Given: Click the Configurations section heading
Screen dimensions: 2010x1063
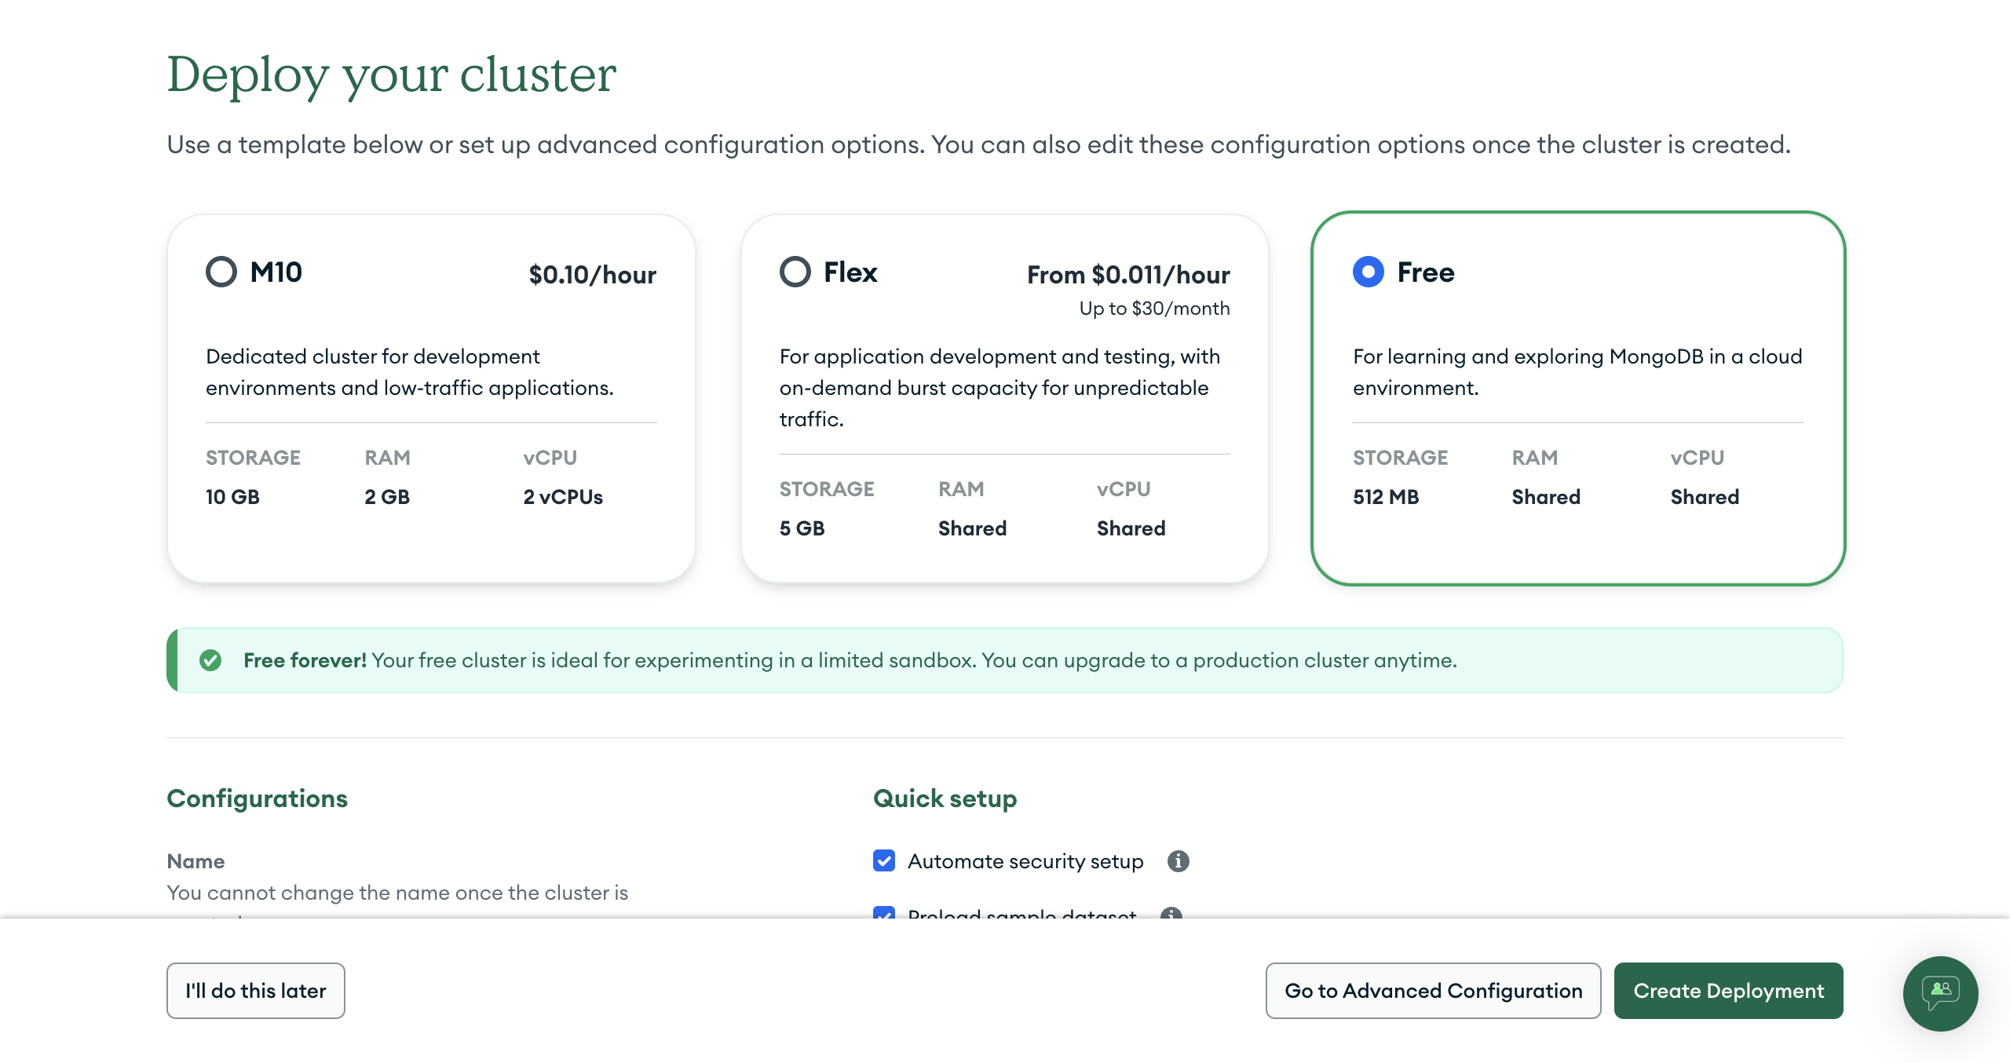Looking at the screenshot, I should coord(258,798).
